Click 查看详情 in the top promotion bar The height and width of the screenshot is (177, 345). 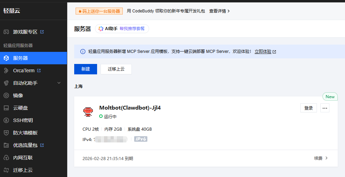pyautogui.click(x=219, y=11)
